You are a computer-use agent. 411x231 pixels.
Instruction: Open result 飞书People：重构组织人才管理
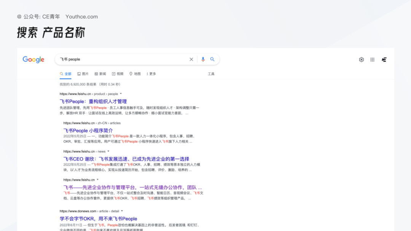click(x=93, y=101)
